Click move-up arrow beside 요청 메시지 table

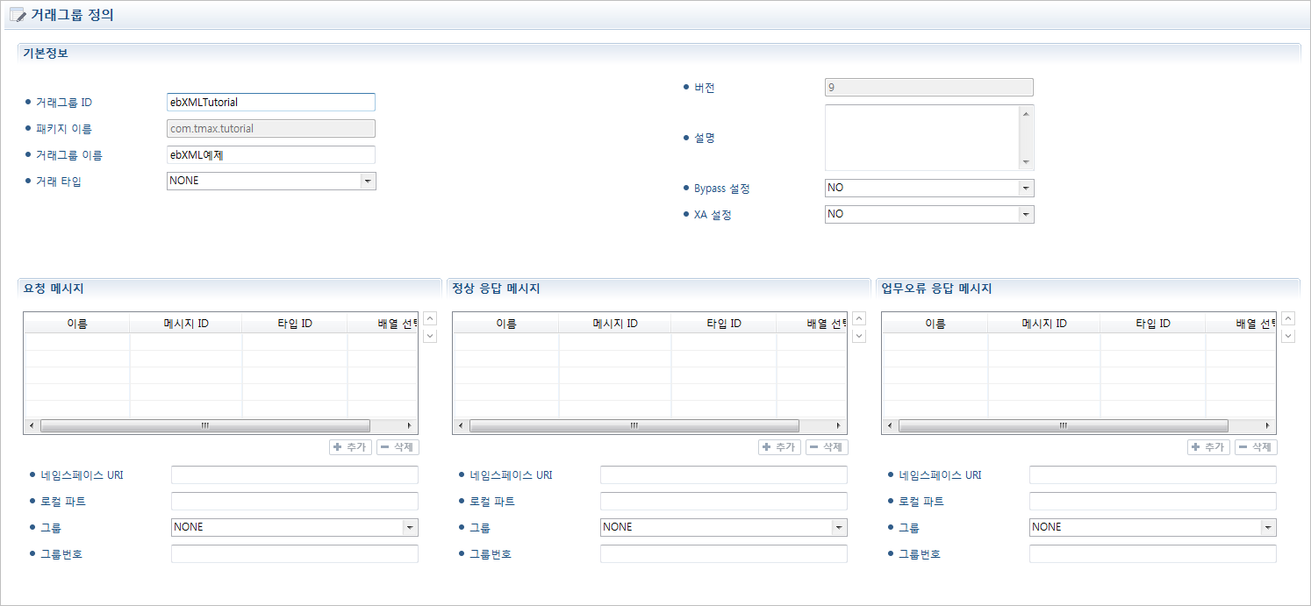(x=430, y=319)
